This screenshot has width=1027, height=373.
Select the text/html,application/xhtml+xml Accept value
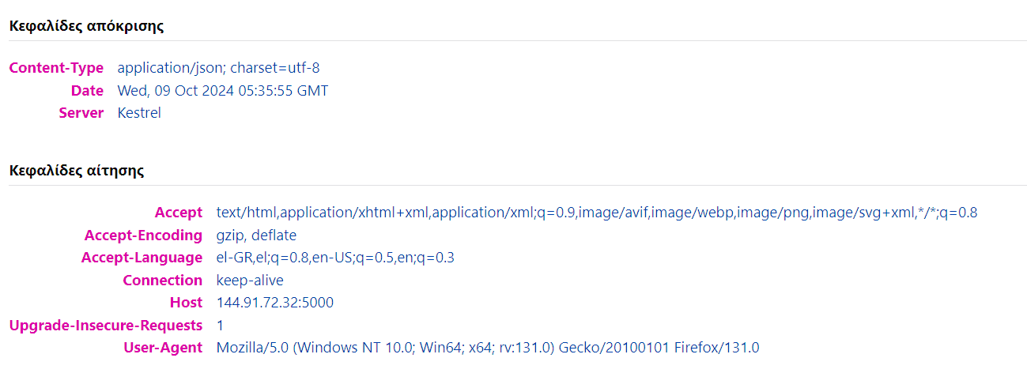coord(597,213)
